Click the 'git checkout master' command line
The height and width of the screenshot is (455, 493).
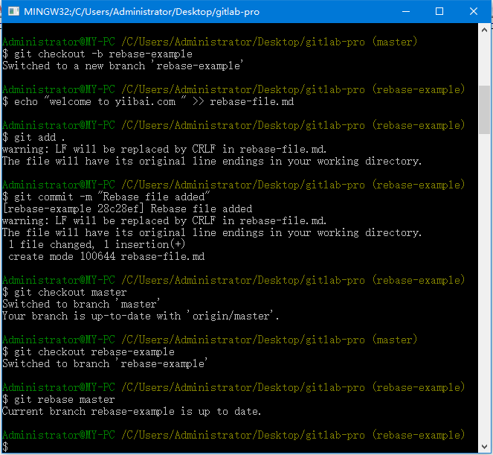tap(65, 292)
